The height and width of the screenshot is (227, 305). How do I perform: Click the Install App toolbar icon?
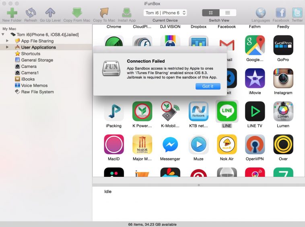coord(126,12)
